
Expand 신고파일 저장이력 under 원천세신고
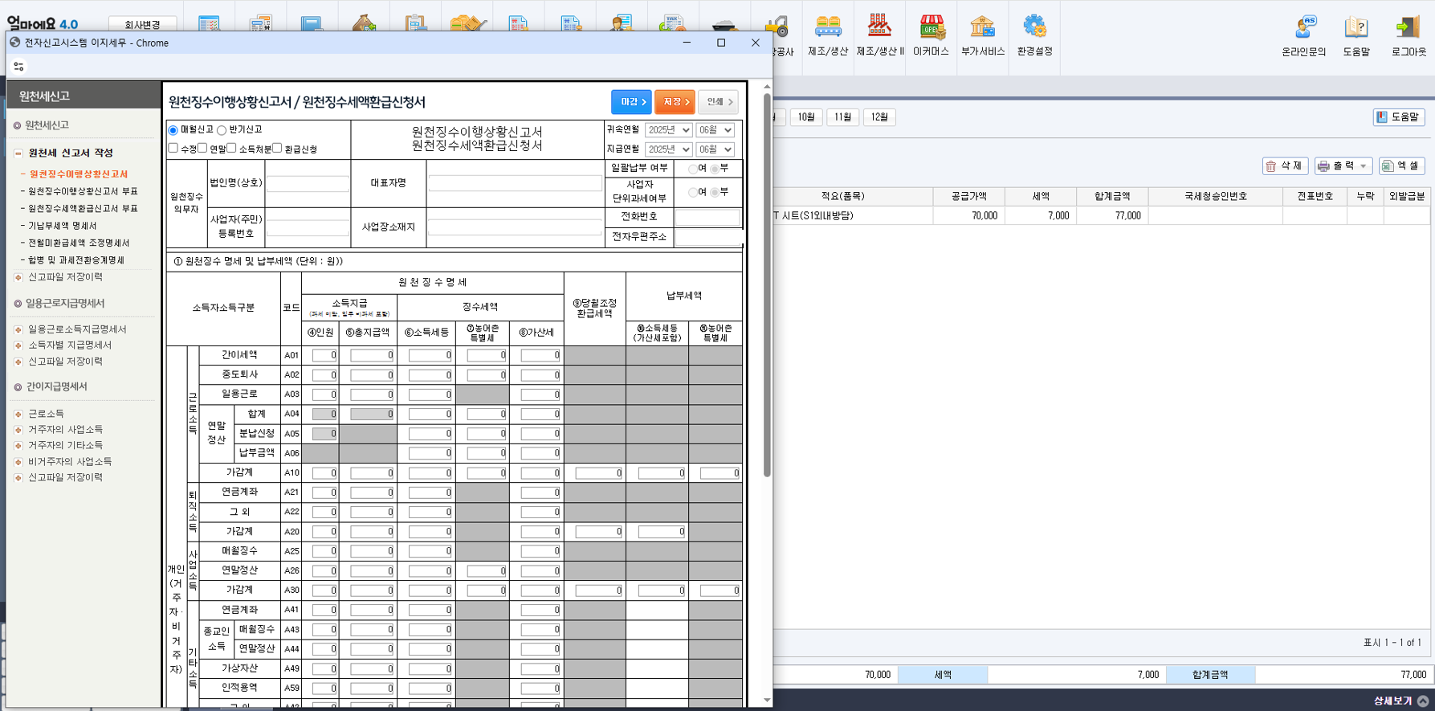18,277
